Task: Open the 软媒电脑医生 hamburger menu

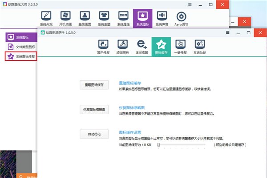Action: 228,32
